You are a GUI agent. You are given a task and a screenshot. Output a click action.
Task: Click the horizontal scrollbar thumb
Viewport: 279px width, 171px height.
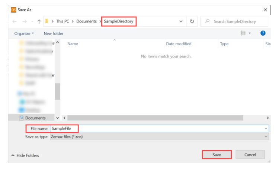click(x=155, y=118)
